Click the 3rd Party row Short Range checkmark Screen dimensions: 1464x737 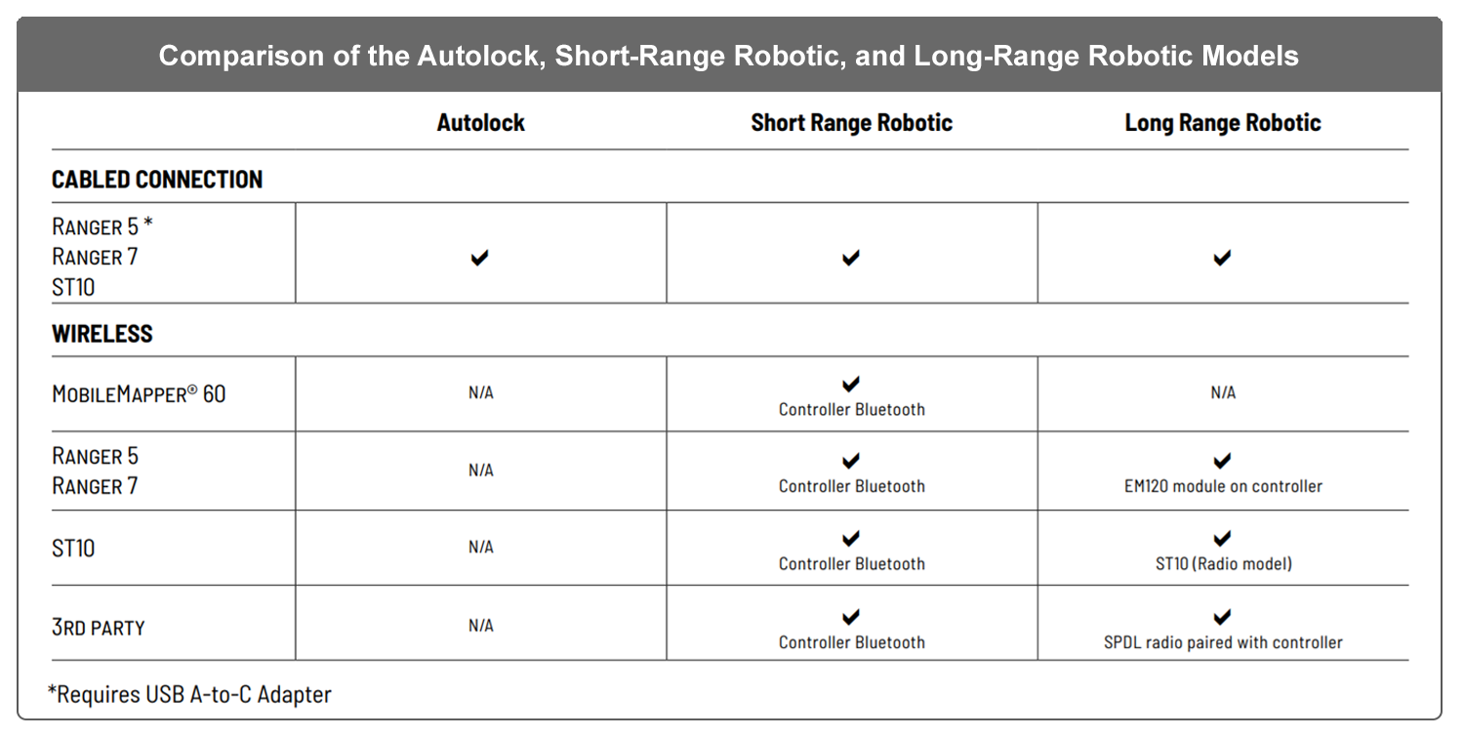(x=851, y=617)
